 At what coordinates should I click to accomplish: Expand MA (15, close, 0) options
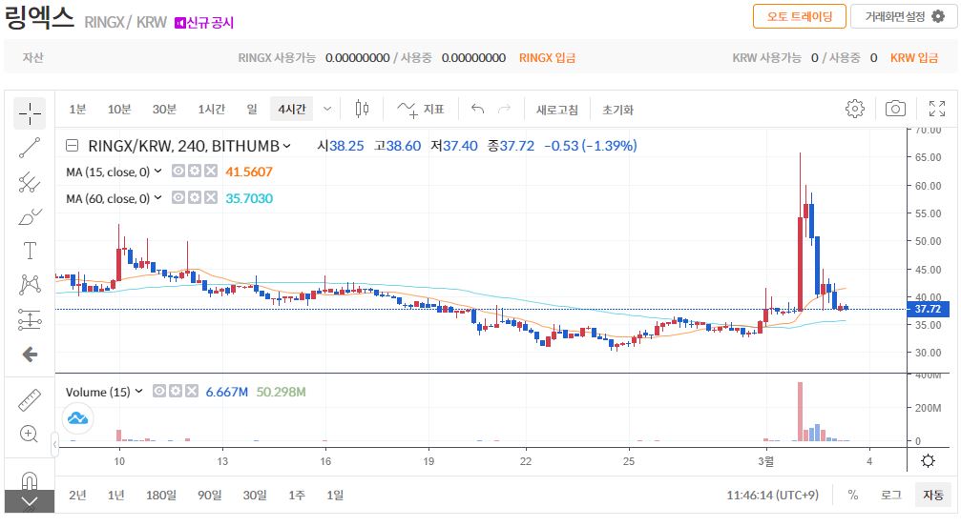157,172
